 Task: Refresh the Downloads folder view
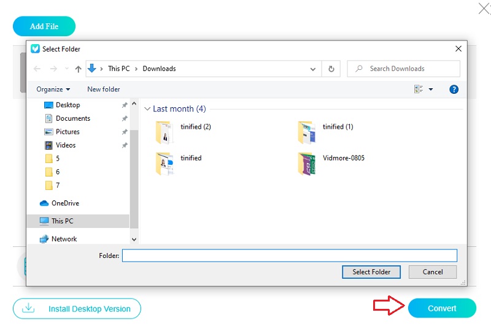(332, 69)
